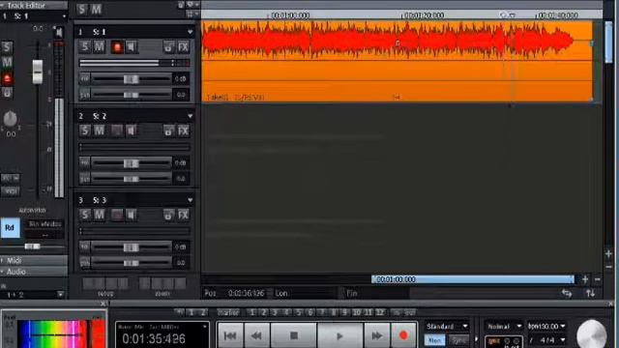Click Mute button in Track Editor strip
The image size is (619, 348).
pos(7,62)
